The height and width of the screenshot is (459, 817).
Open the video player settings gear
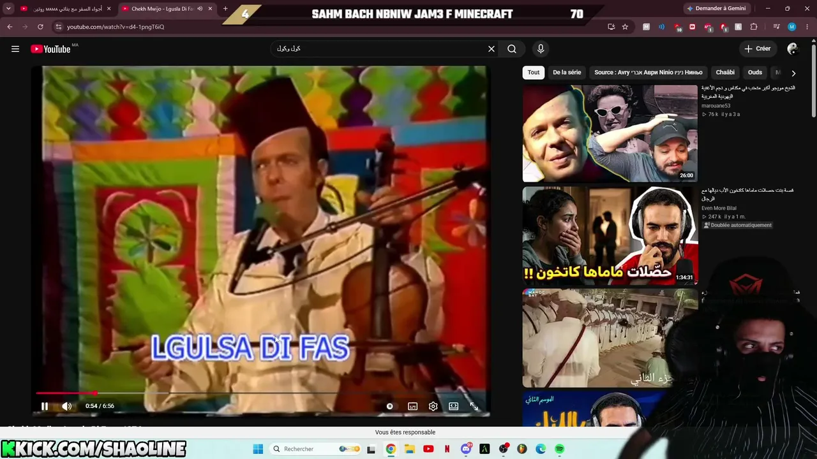coord(433,406)
